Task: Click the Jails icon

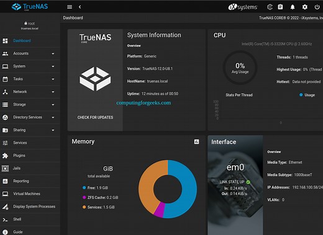Action: coord(5,169)
